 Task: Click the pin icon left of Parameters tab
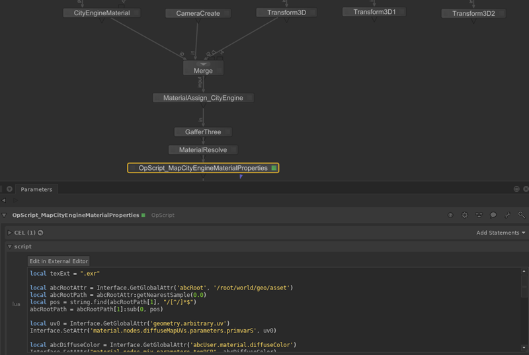pos(9,189)
